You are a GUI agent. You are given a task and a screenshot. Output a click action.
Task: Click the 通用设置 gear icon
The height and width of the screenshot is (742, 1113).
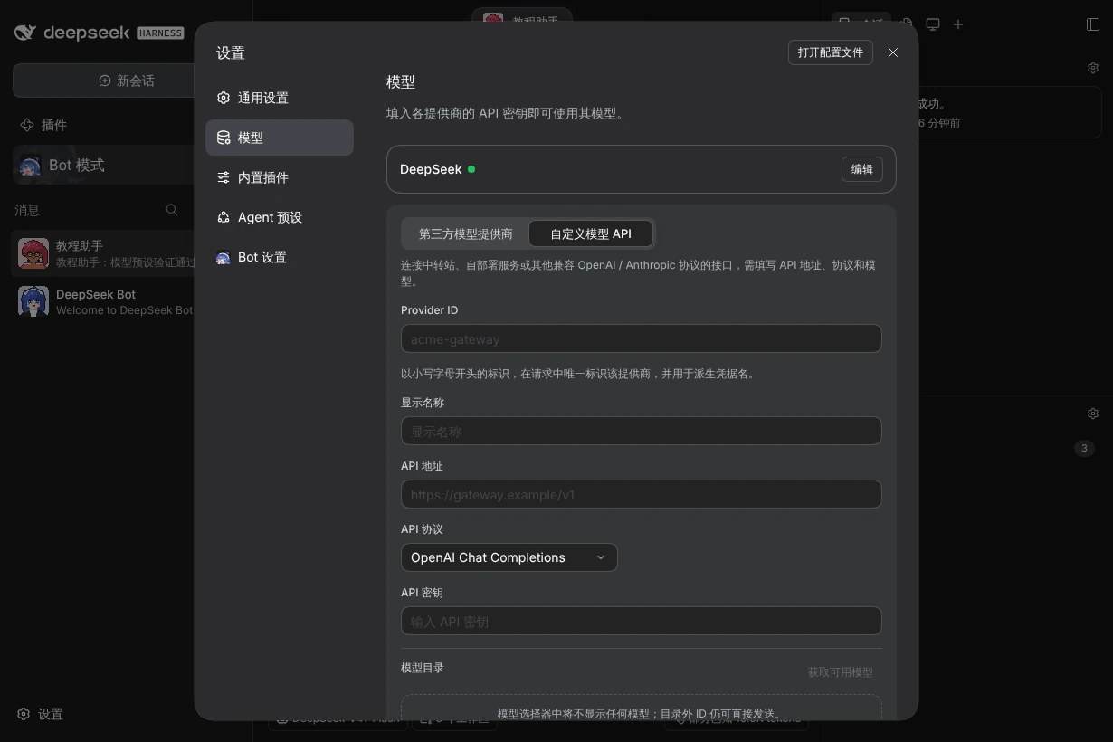pyautogui.click(x=224, y=98)
